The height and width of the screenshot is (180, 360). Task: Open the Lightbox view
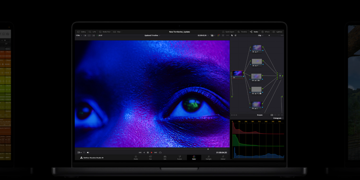(278, 32)
